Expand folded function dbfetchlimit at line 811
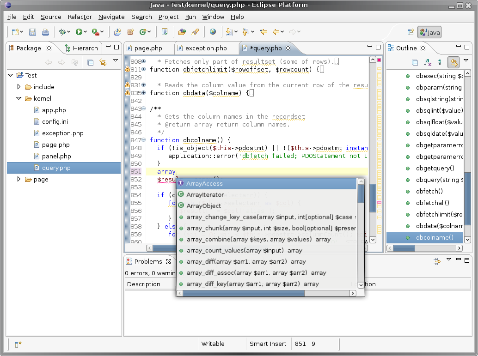478x356 pixels. coord(144,69)
